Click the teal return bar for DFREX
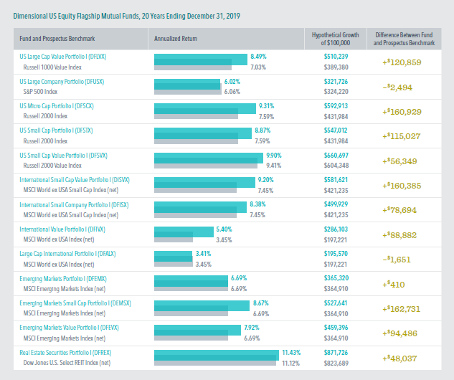 pyautogui.click(x=217, y=355)
